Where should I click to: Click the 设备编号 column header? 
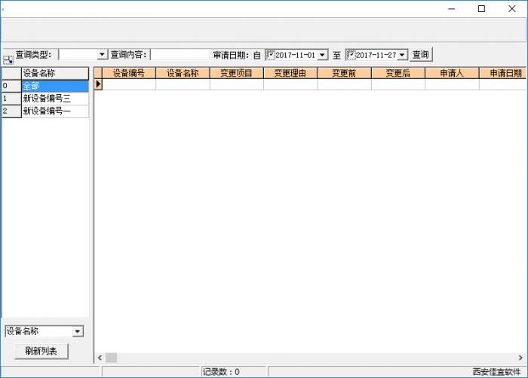(x=129, y=73)
